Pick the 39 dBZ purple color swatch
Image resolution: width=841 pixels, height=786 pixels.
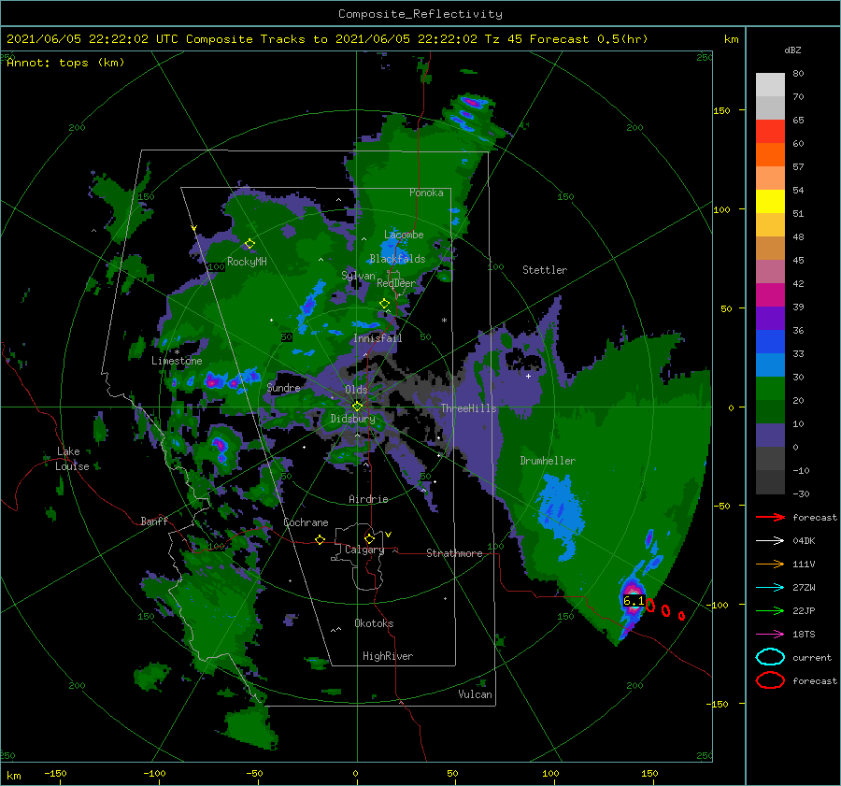point(770,318)
